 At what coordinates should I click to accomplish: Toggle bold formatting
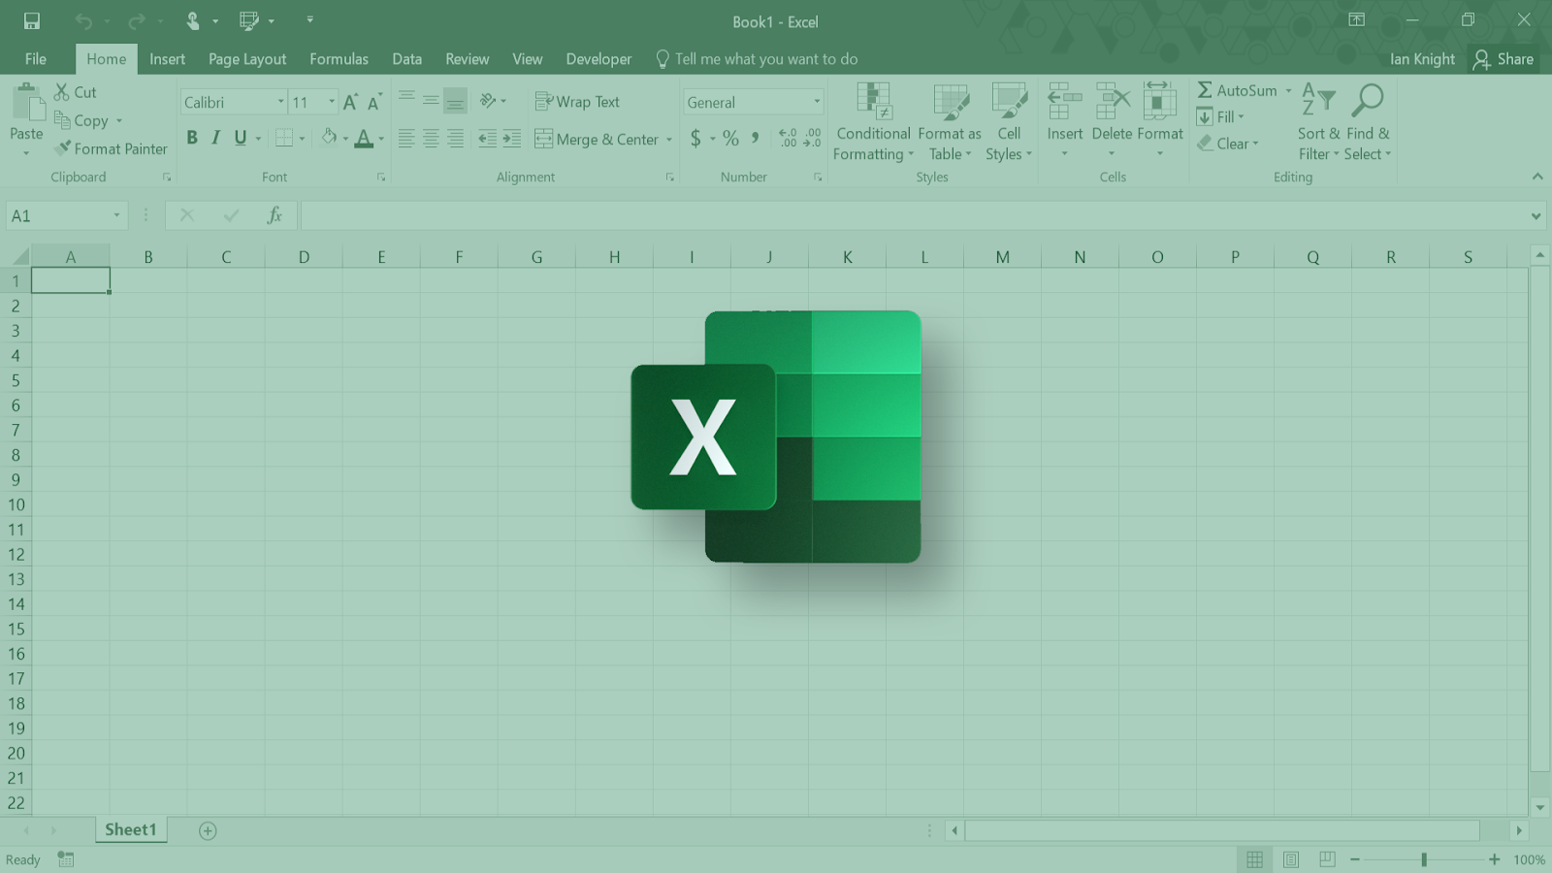pyautogui.click(x=192, y=138)
